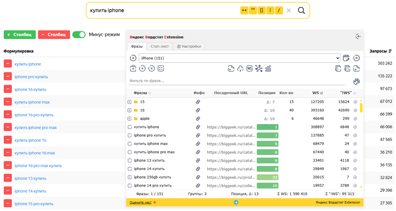Check the купить iphone phrase checkbox

click(130, 127)
